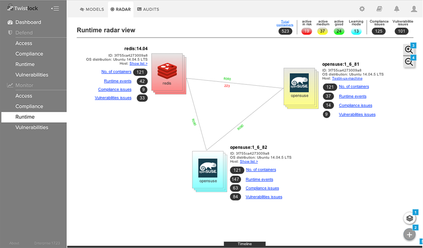
Task: Open the settings gear icon
Action: click(x=362, y=9)
